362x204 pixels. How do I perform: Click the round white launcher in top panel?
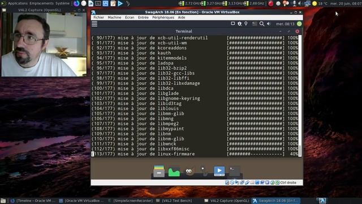coord(84,3)
